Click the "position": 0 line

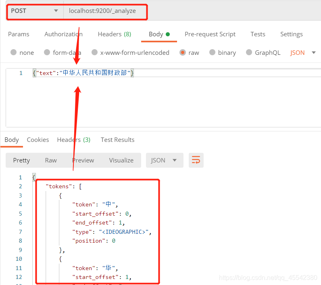click(x=94, y=241)
